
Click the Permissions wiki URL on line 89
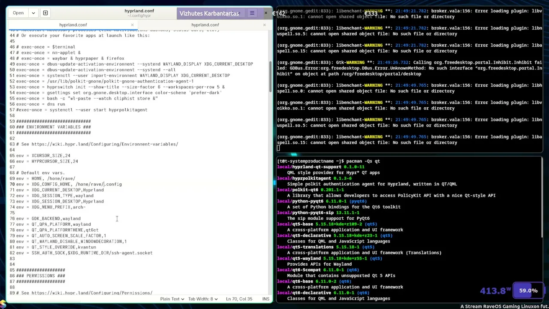(92, 293)
